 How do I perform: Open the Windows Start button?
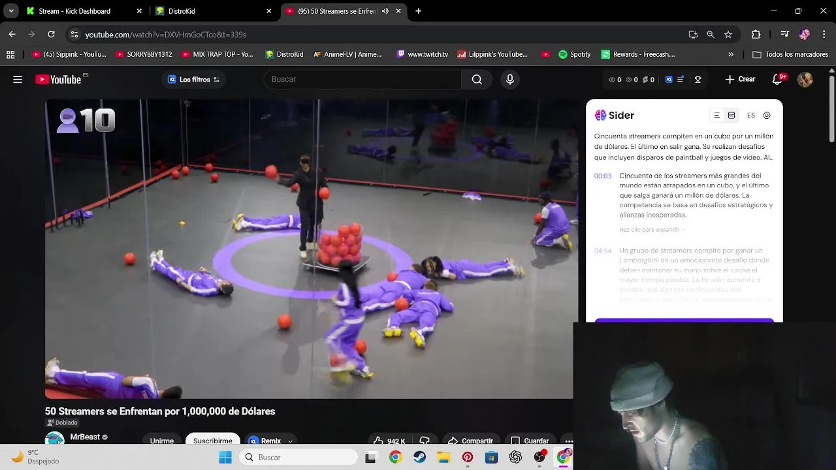click(x=225, y=458)
